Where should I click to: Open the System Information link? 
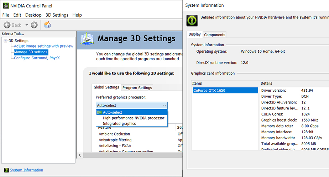[x=26, y=170]
